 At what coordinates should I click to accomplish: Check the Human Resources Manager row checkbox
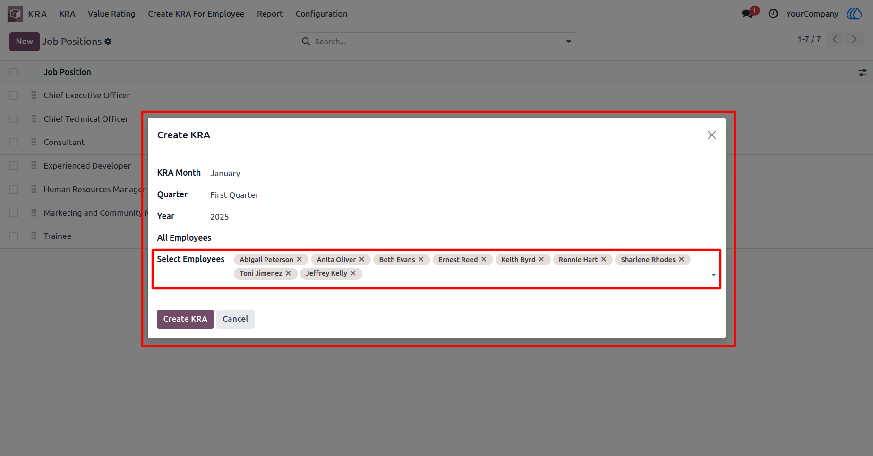14,189
